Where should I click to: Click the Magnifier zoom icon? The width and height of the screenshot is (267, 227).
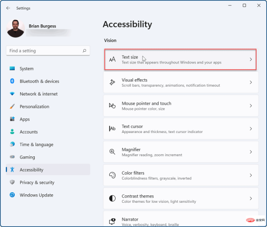coord(112,152)
